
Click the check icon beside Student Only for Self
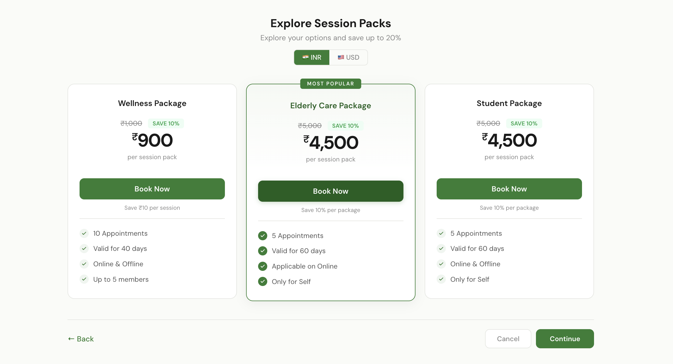click(x=441, y=279)
